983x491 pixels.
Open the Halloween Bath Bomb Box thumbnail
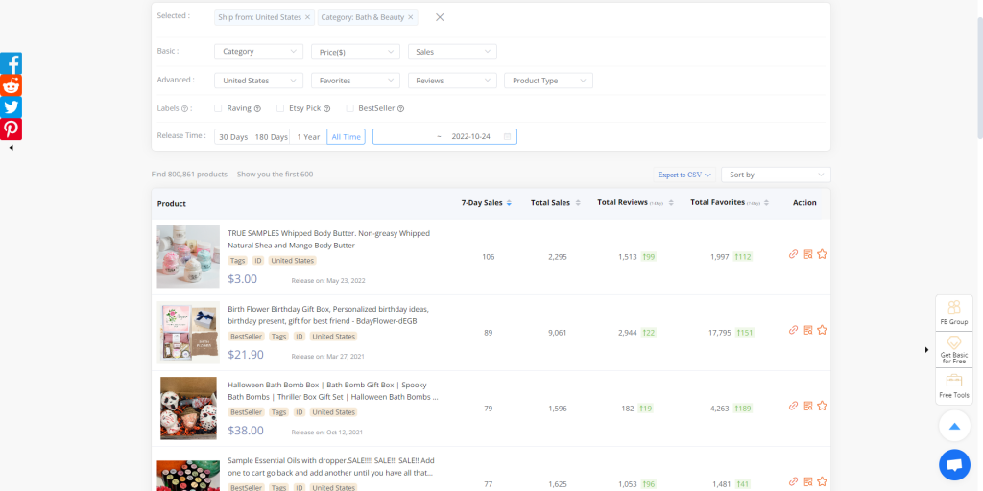tap(188, 408)
